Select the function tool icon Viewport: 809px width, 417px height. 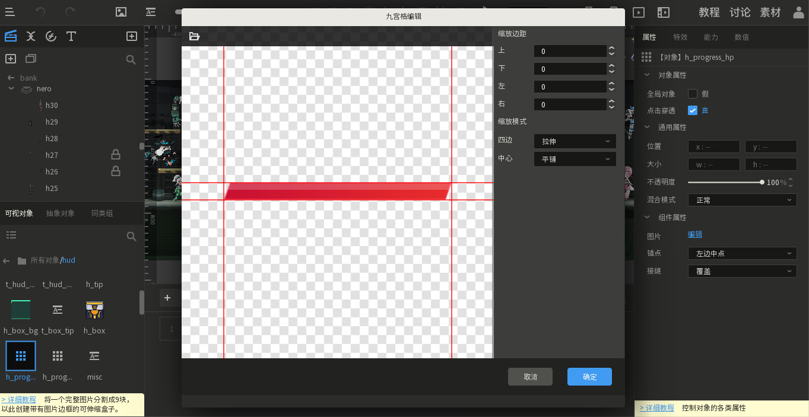pos(50,36)
